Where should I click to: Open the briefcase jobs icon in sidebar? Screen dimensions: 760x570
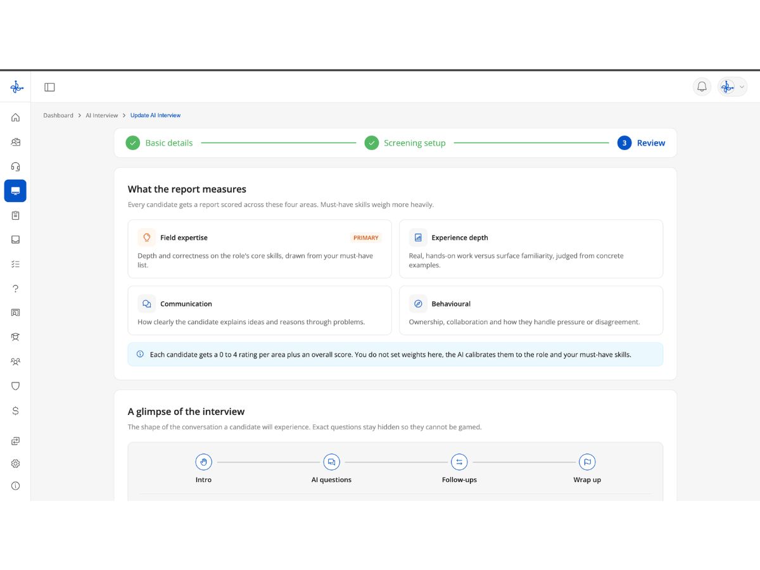(15, 142)
